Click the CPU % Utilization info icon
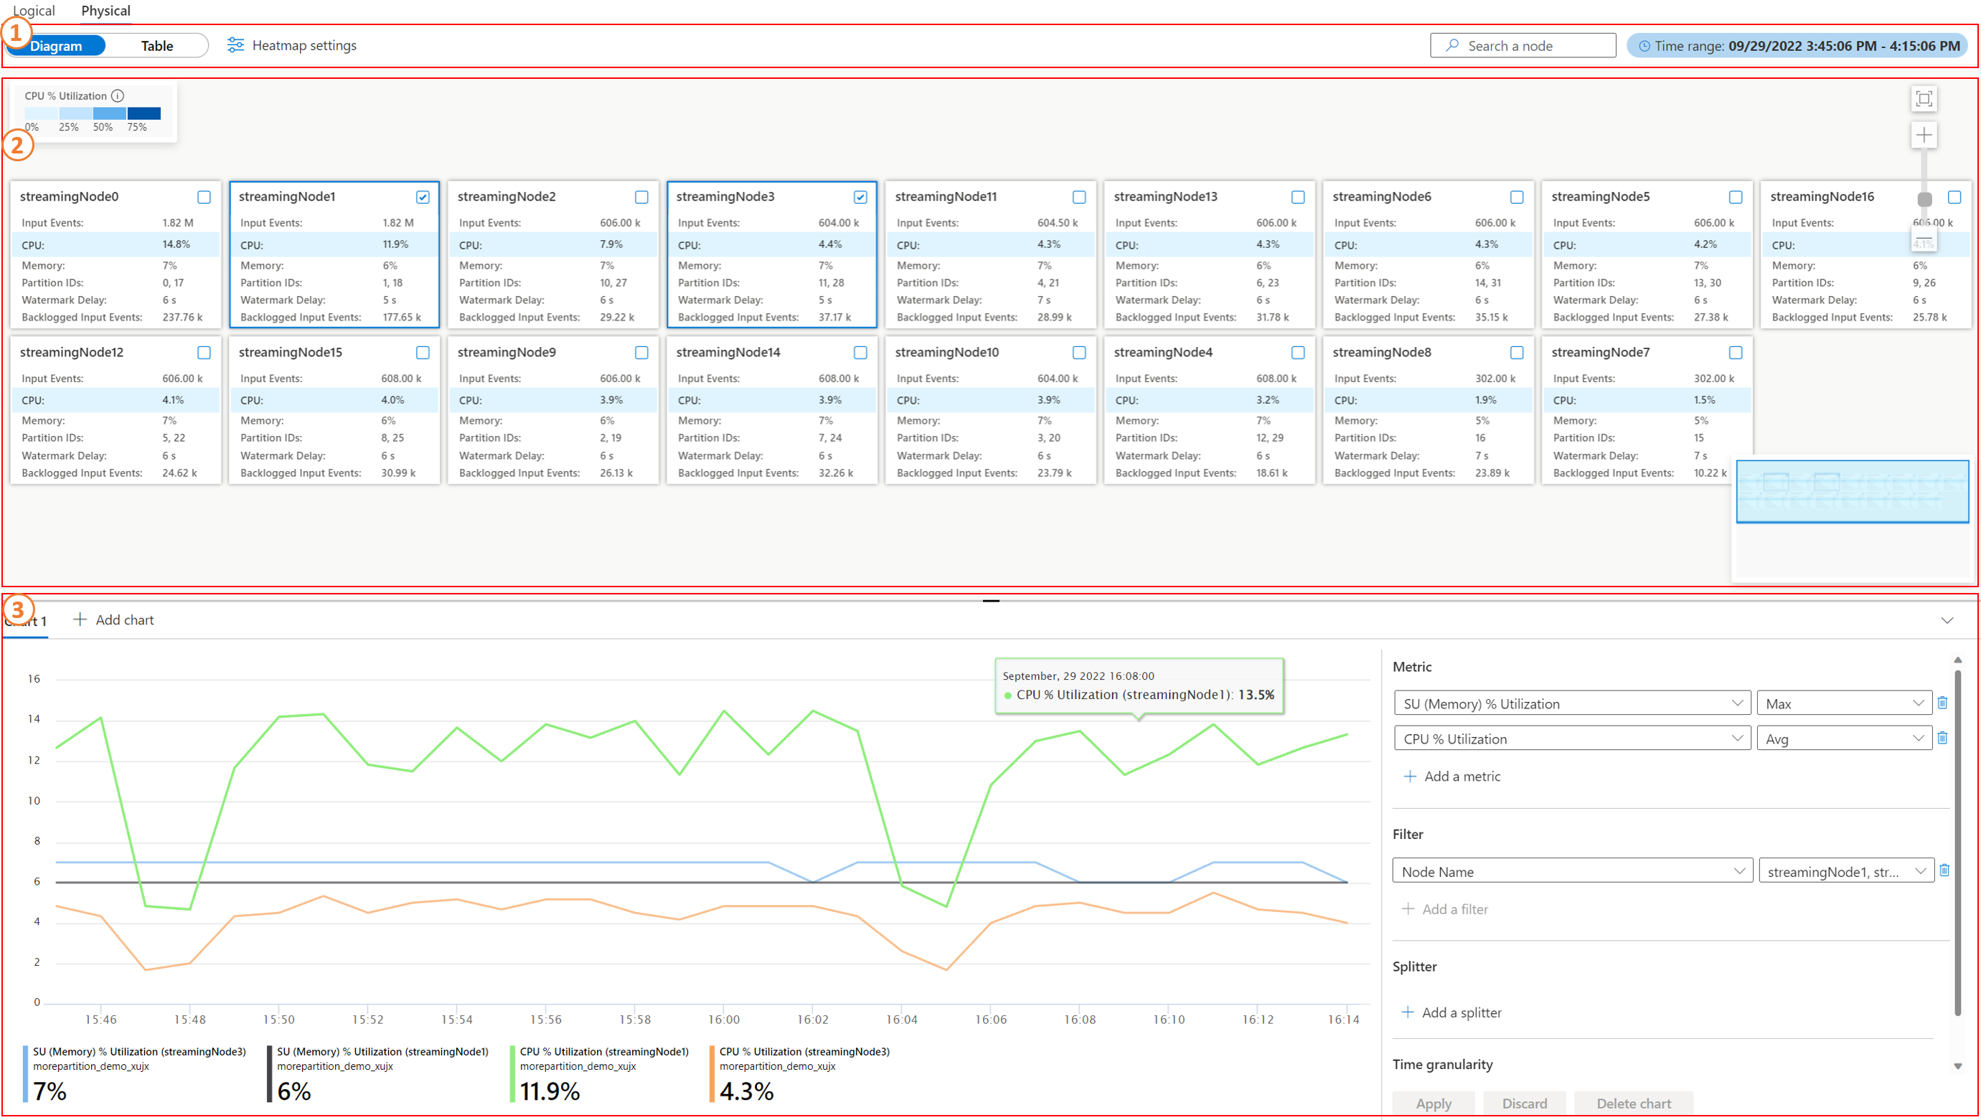 click(117, 96)
